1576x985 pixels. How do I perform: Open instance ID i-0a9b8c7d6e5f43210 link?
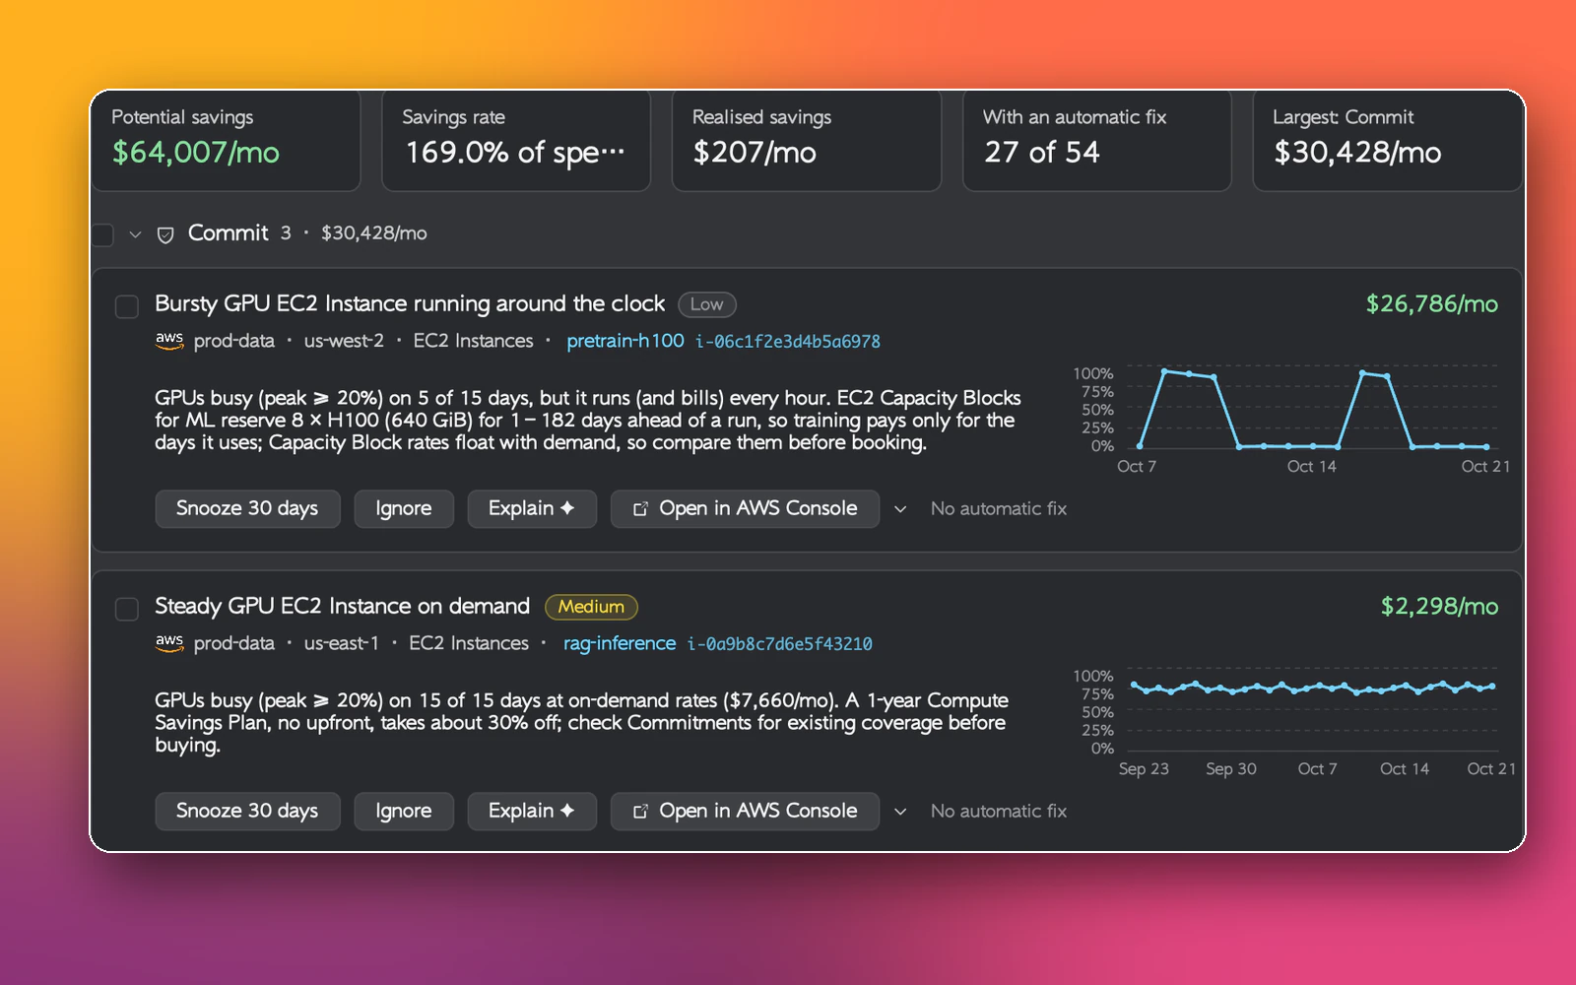[x=780, y=644]
